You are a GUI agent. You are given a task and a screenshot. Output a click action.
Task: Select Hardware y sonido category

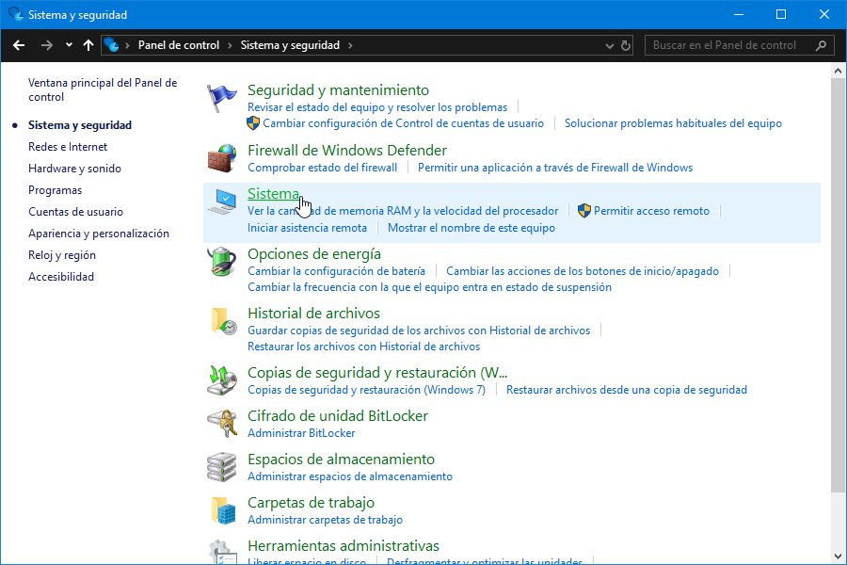point(74,169)
